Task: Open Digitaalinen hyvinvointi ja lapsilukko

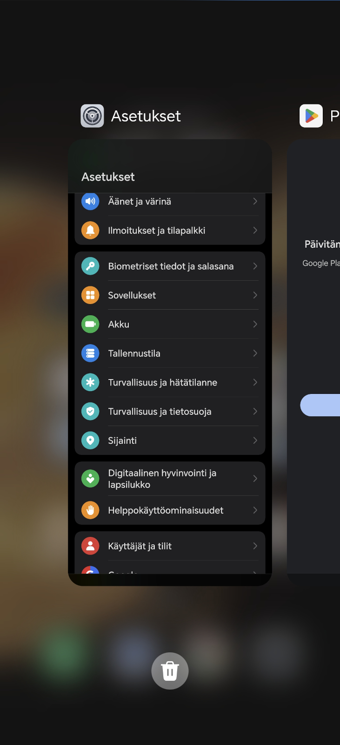Action: point(170,479)
